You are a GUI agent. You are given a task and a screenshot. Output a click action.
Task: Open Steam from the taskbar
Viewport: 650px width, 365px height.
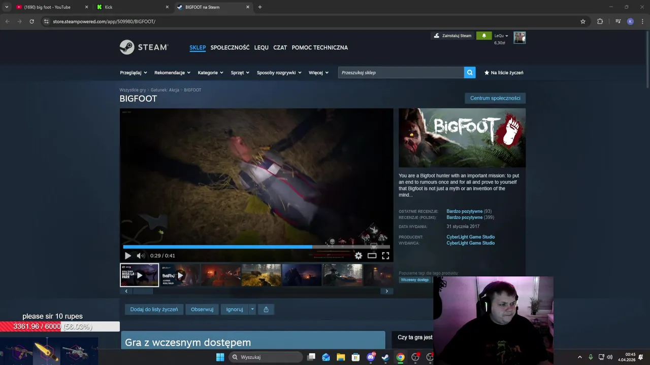(x=385, y=357)
